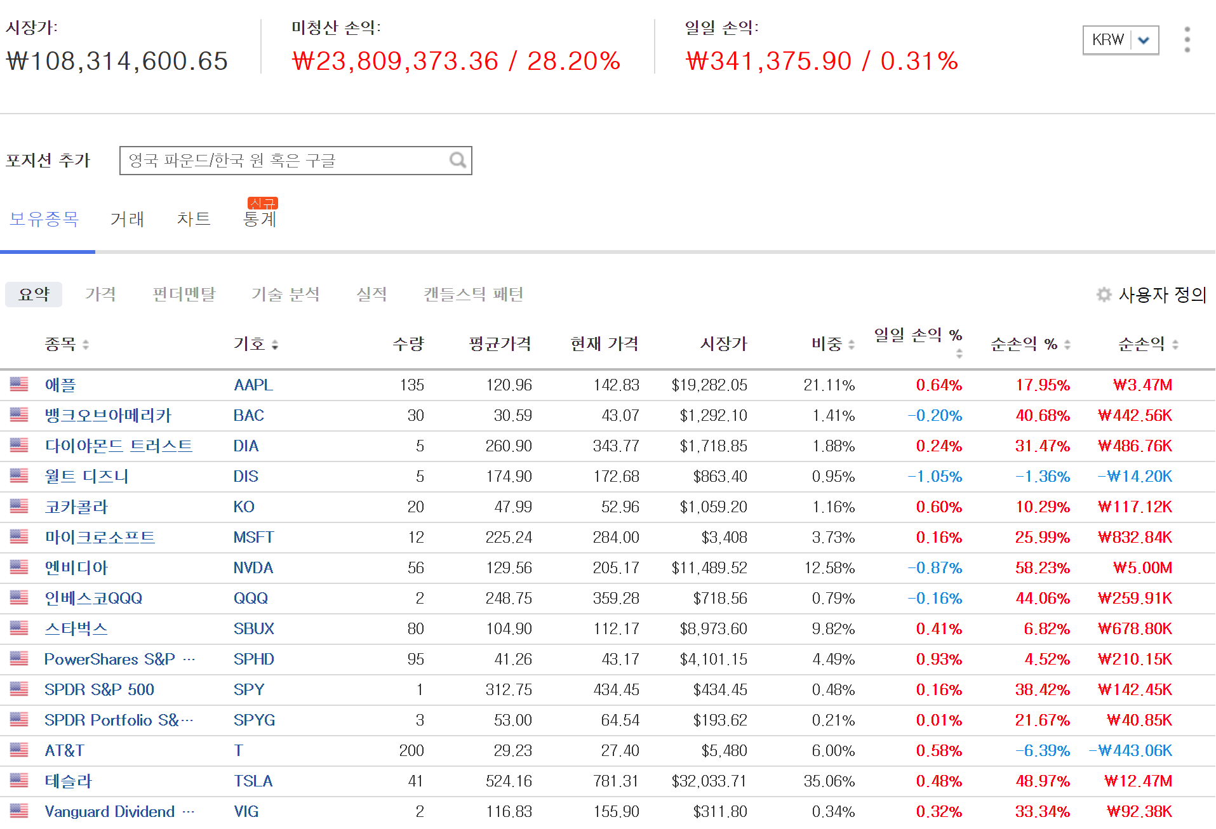Click the US flag in 엔비디아 row
The image size is (1216, 829).
(19, 567)
